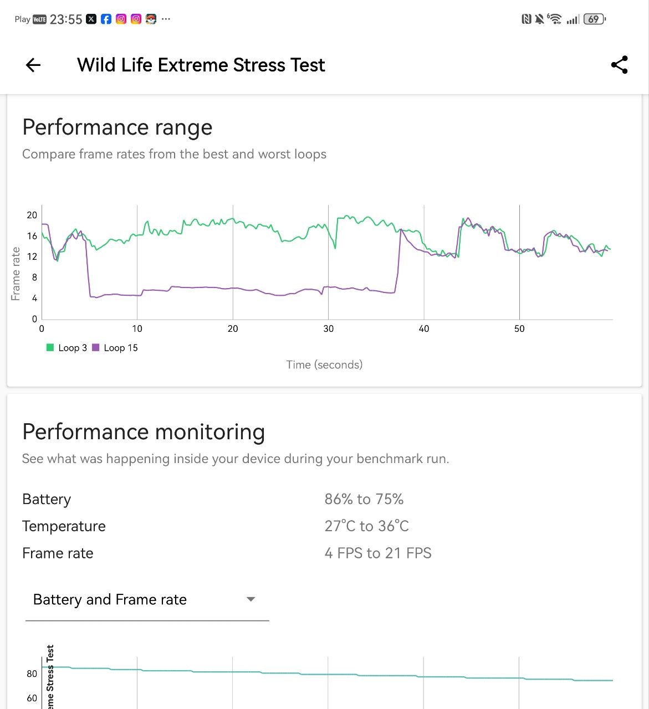
Task: Tap the Performance monitoring heading
Action: [x=144, y=432]
